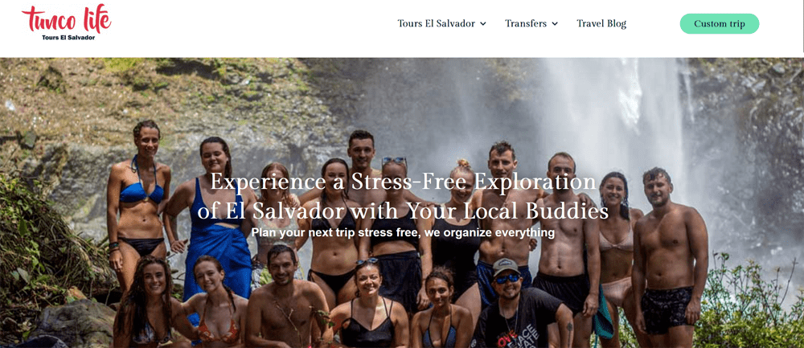Click the Tours El Salvador tagline under logo
This screenshot has height=348, width=804.
[x=68, y=38]
